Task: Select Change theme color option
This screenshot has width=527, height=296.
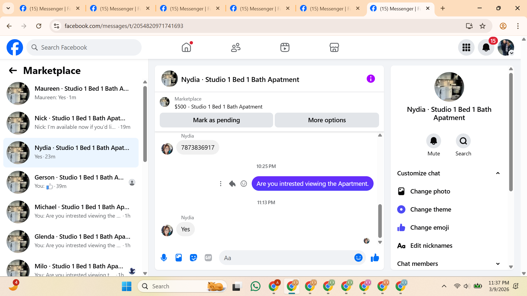Action: coord(430,209)
